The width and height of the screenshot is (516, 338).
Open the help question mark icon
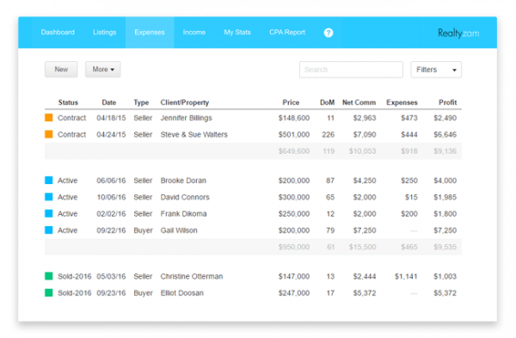(x=329, y=33)
